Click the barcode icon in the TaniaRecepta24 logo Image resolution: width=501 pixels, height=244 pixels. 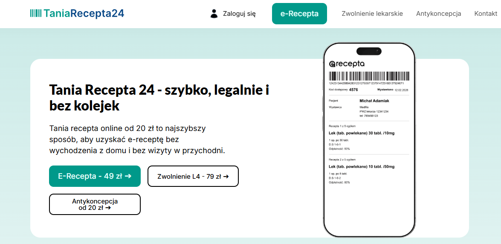coord(36,13)
